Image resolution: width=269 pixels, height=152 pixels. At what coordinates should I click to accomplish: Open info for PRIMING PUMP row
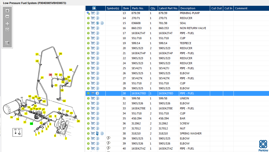[97, 13]
